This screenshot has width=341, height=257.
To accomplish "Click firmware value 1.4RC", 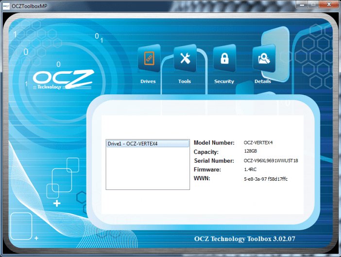I will [x=250, y=170].
